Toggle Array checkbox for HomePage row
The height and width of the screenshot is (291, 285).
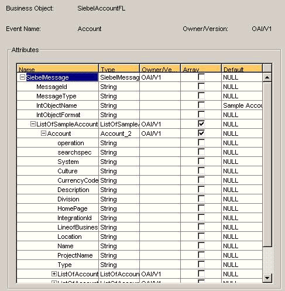[x=201, y=208]
